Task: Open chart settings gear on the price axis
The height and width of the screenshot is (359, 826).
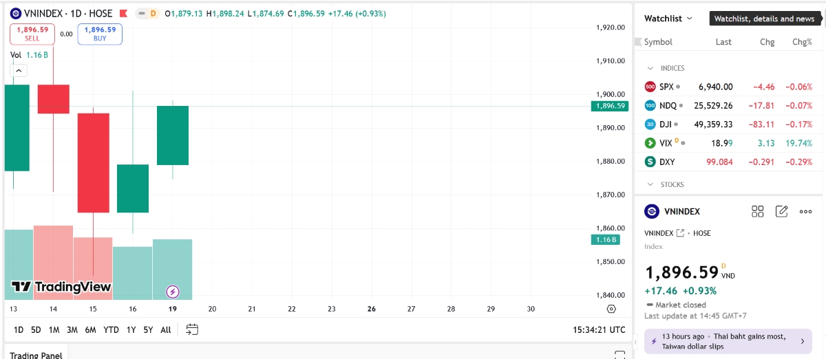Action: point(611,309)
